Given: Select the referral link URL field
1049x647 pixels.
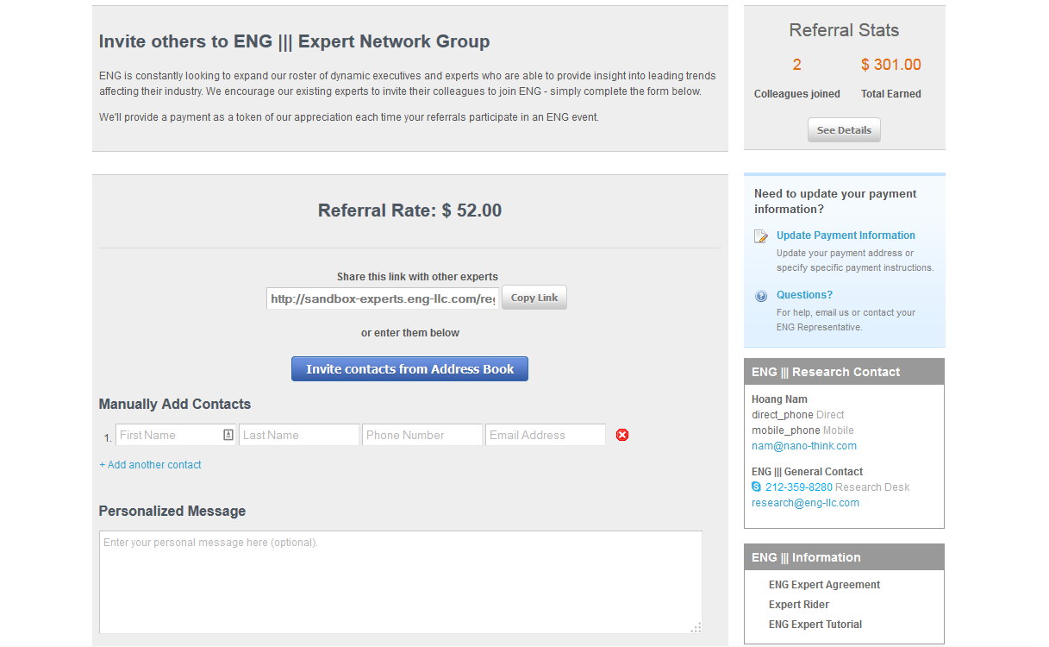Looking at the screenshot, I should click(x=383, y=298).
